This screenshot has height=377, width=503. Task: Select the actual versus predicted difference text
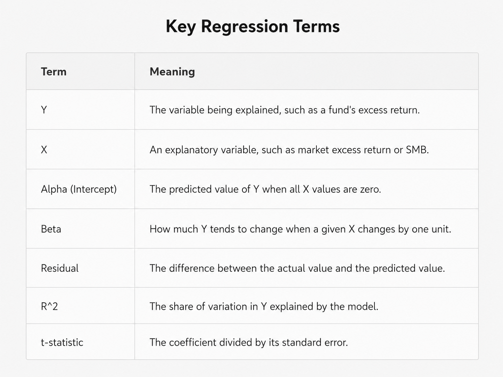[x=297, y=268]
